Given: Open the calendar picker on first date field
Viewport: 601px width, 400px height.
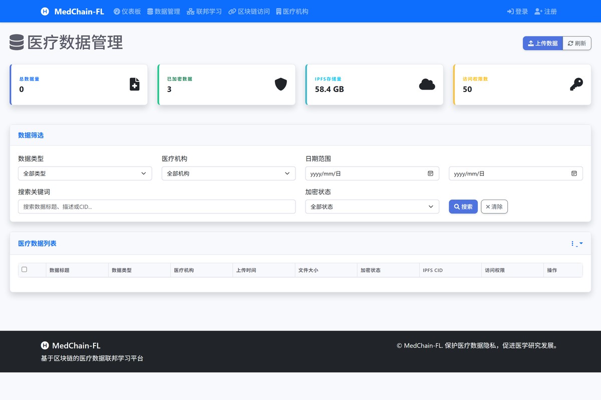Looking at the screenshot, I should point(430,173).
